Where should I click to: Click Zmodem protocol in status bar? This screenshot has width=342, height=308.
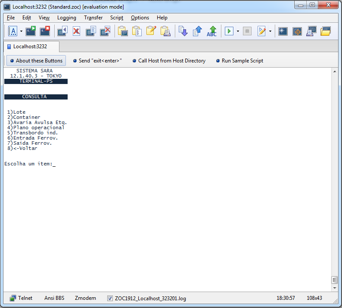[x=85, y=298]
